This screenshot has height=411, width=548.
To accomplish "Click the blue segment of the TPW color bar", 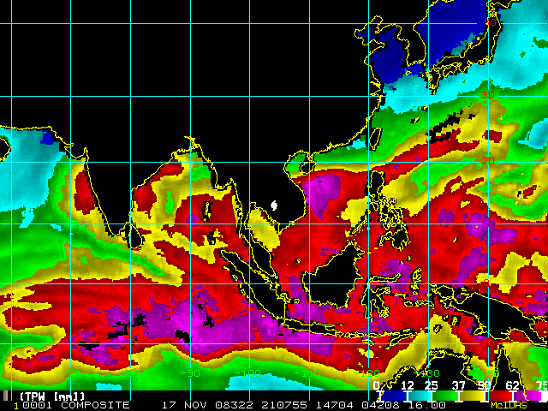I will [x=394, y=396].
